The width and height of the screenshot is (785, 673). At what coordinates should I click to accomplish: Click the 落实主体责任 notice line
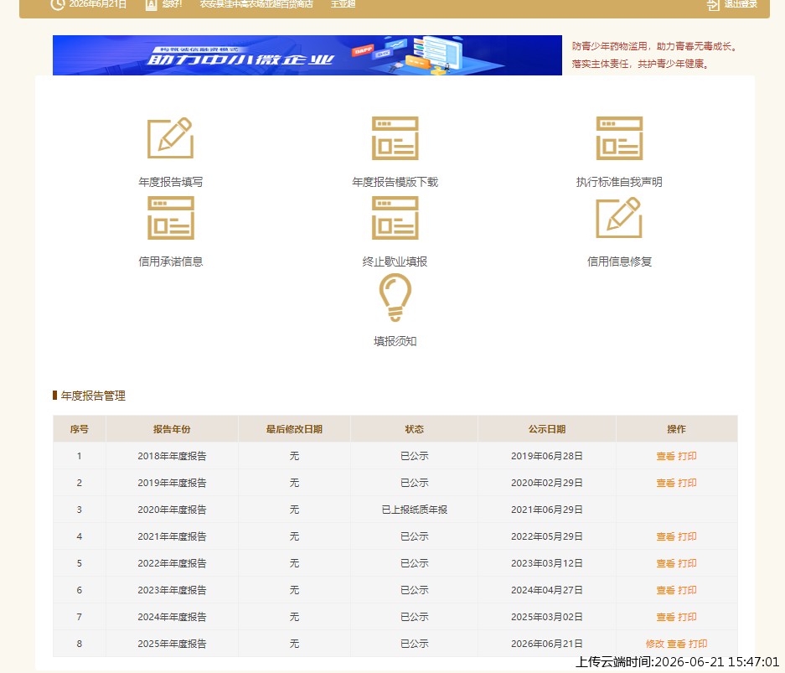[x=641, y=64]
